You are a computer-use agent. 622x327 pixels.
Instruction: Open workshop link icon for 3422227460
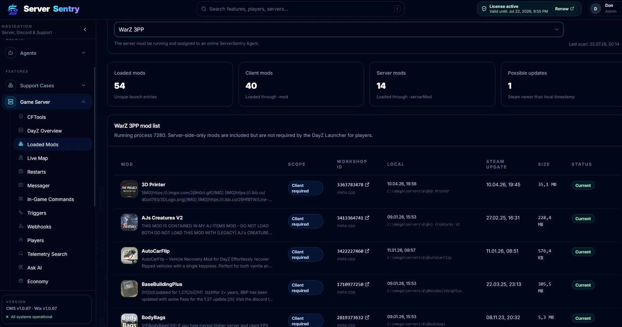pos(367,251)
